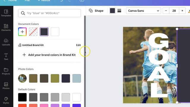Select the olive green photo color swatch

55,78
